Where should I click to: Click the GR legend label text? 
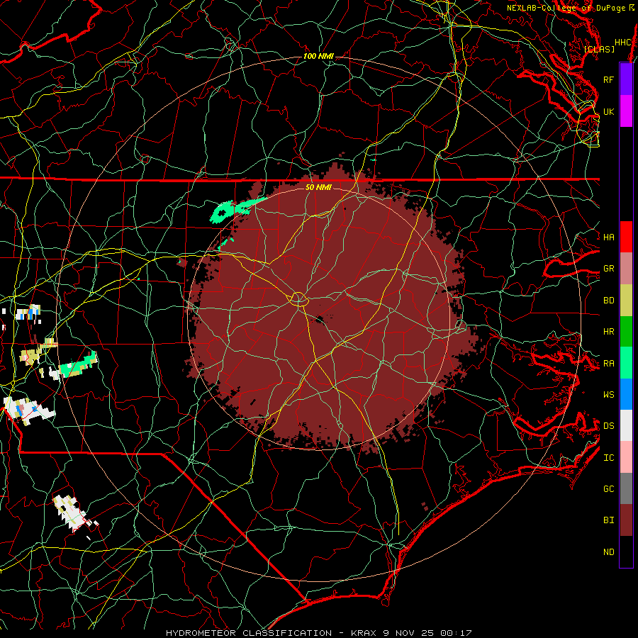point(608,269)
